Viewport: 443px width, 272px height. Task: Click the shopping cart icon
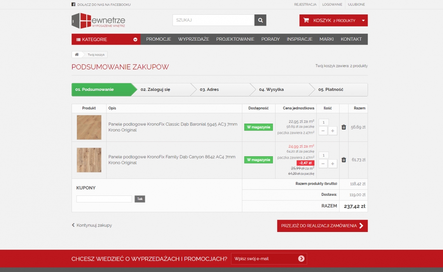tap(306, 20)
